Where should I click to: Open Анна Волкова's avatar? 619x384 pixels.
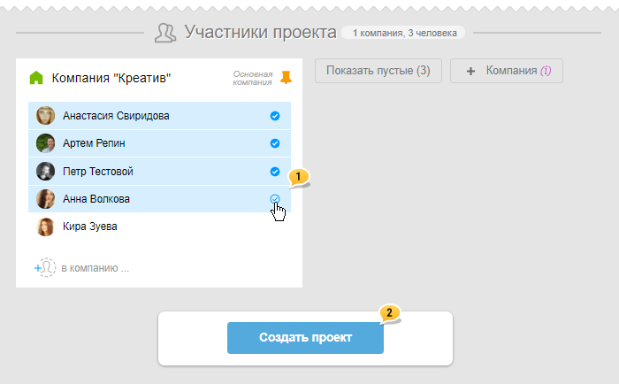pyautogui.click(x=45, y=199)
